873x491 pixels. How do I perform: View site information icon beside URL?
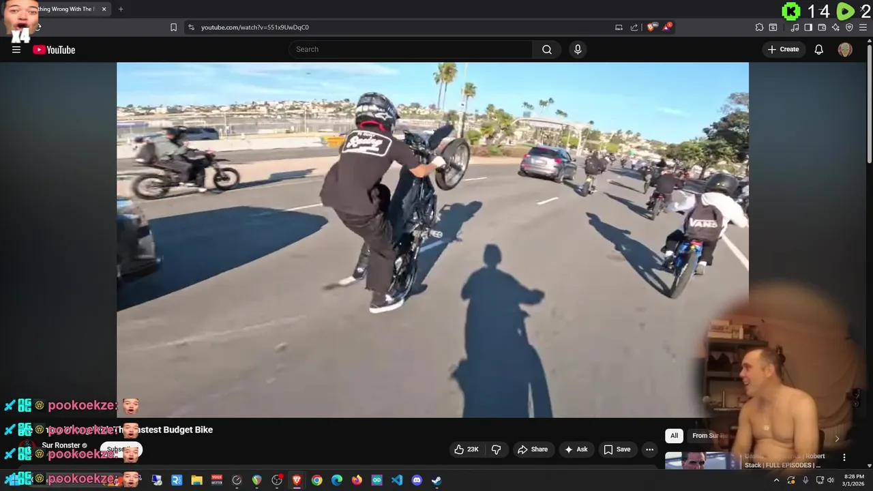point(191,27)
